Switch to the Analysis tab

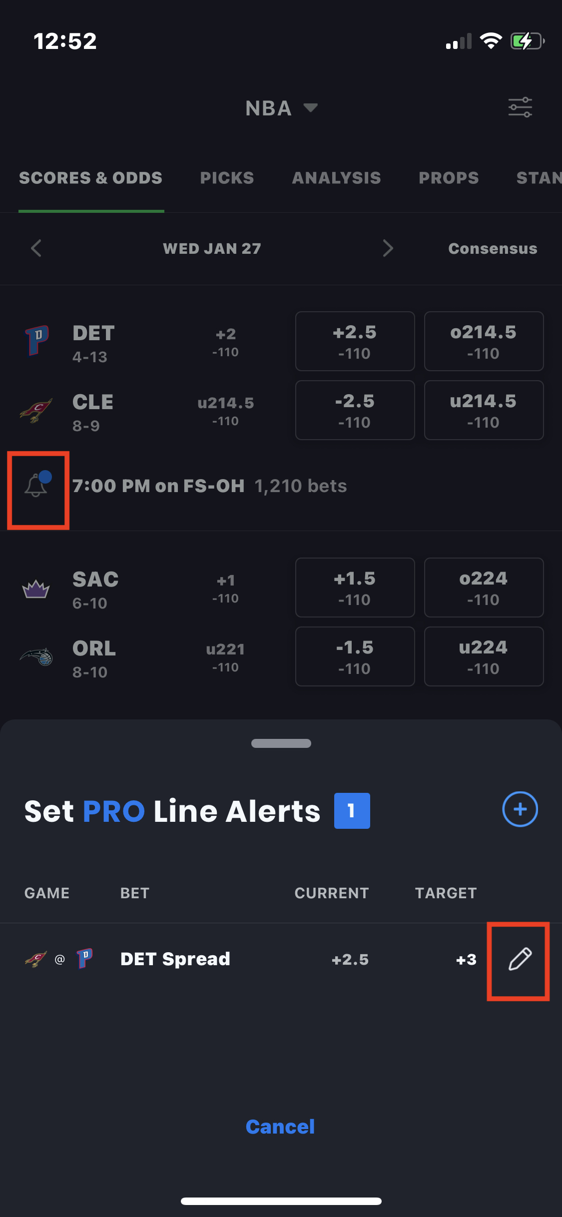click(x=336, y=178)
